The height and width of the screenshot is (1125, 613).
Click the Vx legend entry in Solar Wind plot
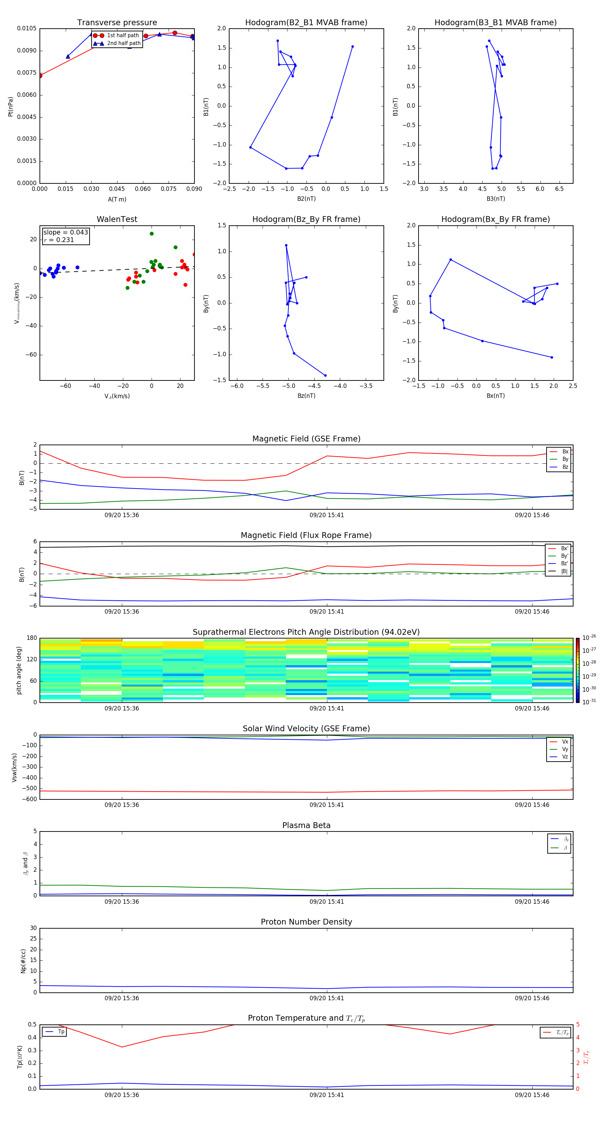[x=559, y=741]
